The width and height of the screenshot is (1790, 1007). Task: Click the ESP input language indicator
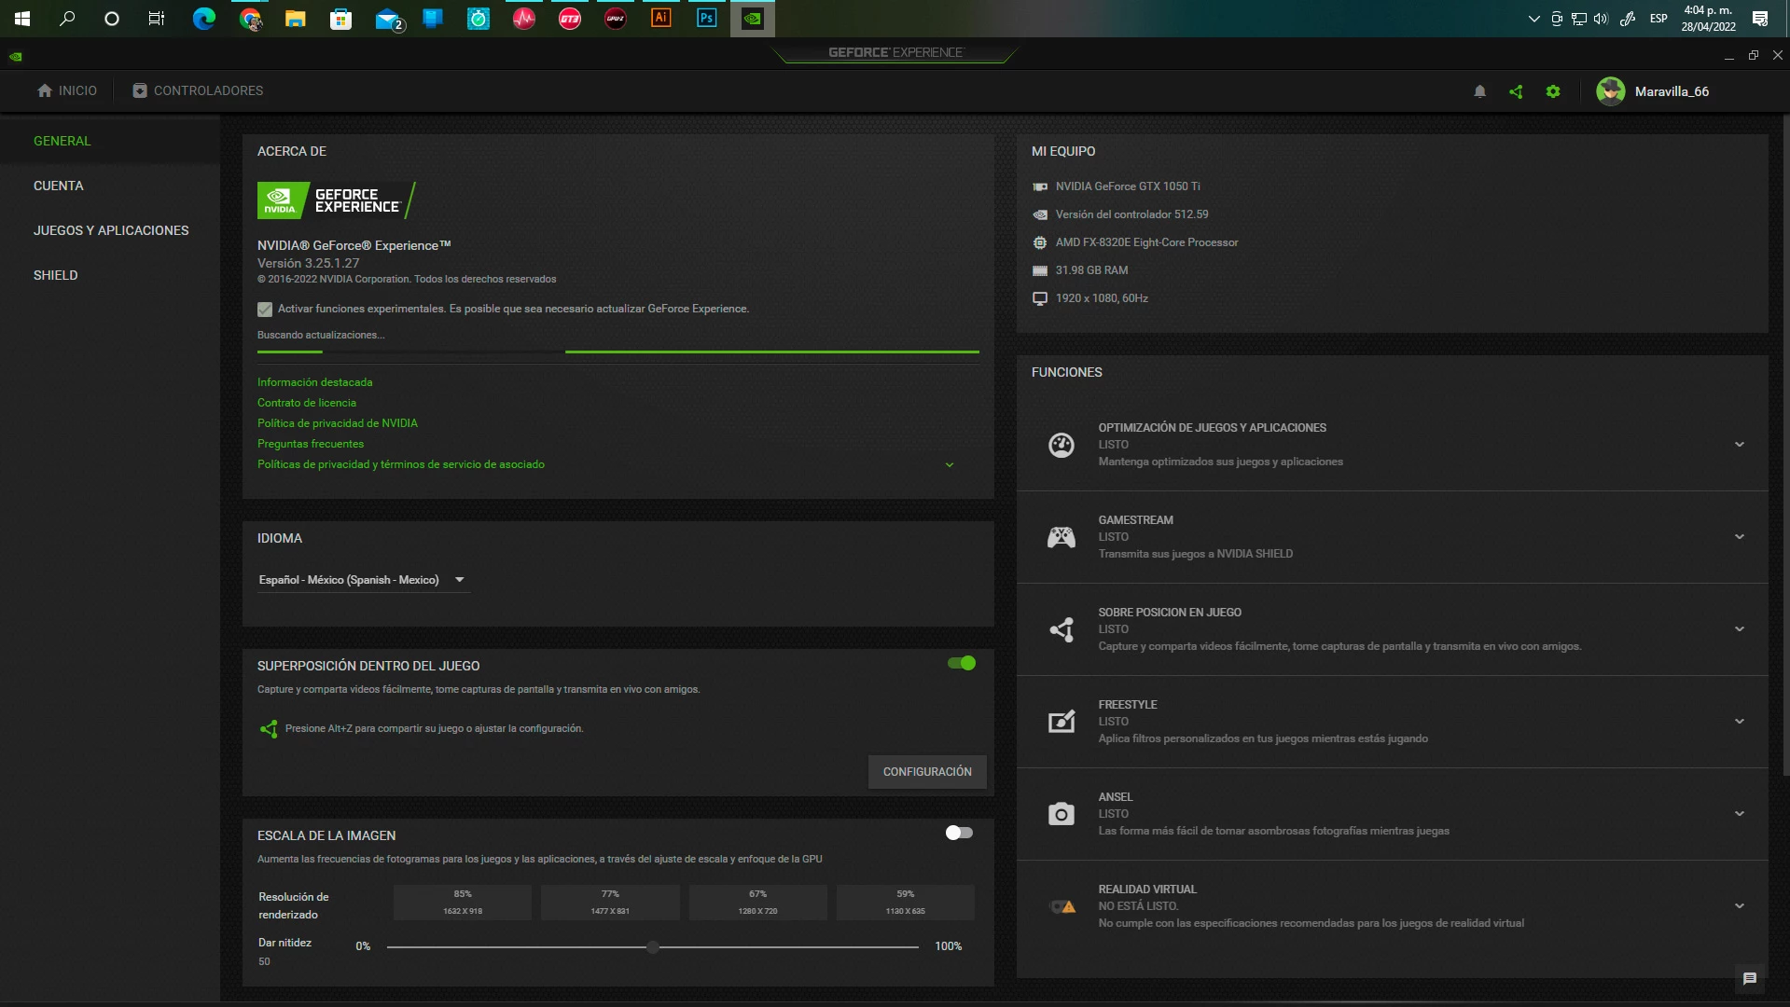point(1658,19)
